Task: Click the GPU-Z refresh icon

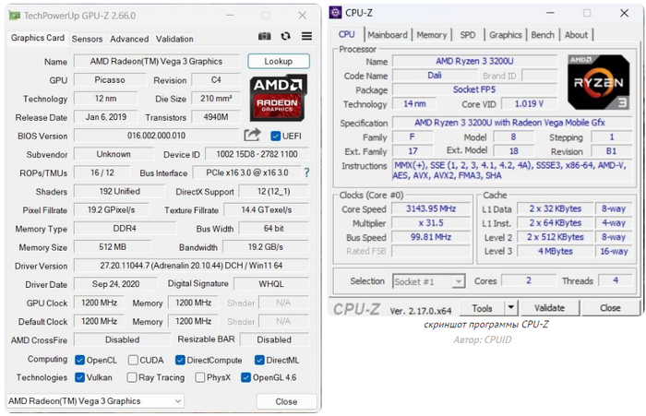Action: 285,37
